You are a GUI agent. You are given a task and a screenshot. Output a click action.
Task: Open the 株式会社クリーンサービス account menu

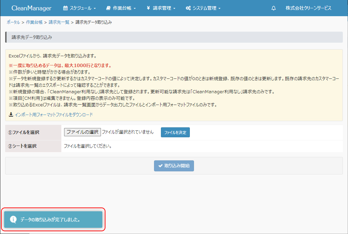click(x=308, y=8)
